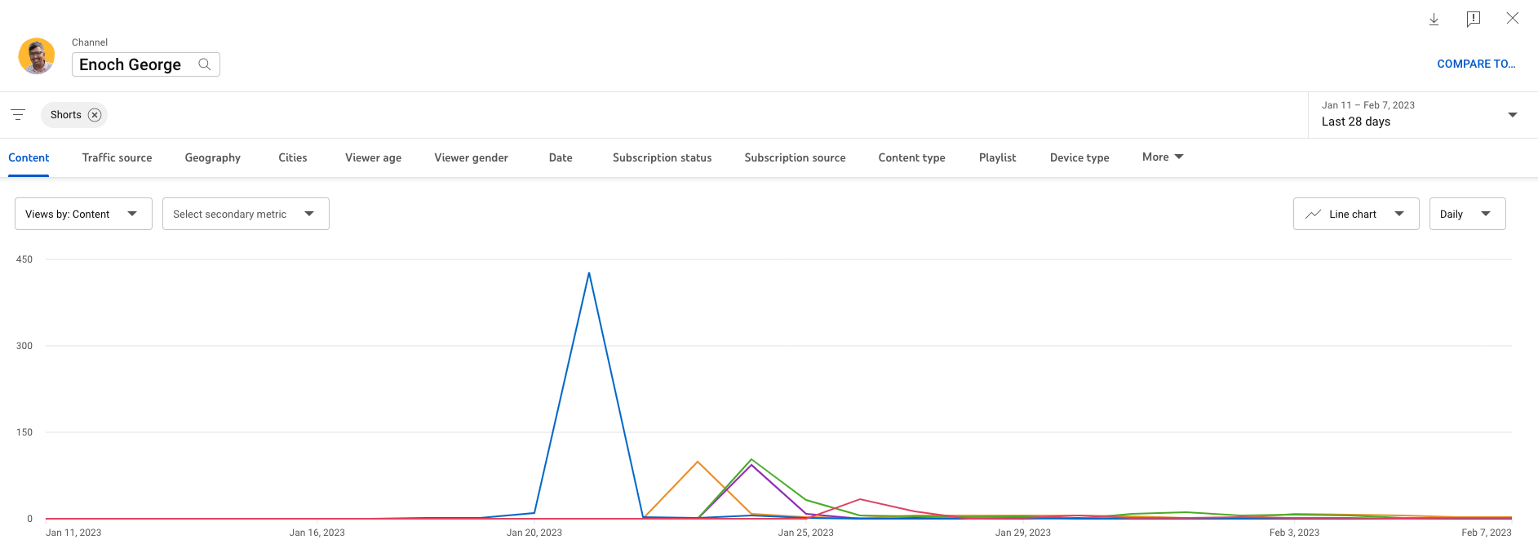
Task: Open the Device type tab
Action: [x=1079, y=157]
